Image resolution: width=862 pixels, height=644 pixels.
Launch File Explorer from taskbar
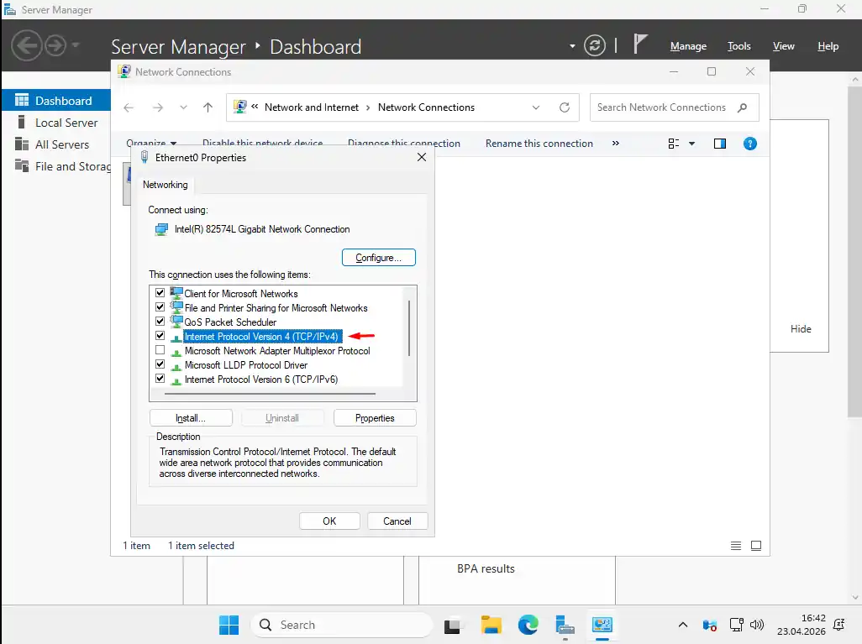click(491, 625)
